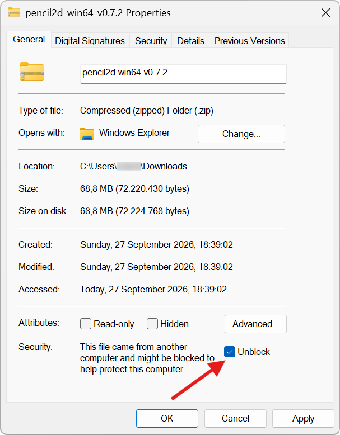
Task: Open the Digital Signatures tab
Action: tap(90, 41)
